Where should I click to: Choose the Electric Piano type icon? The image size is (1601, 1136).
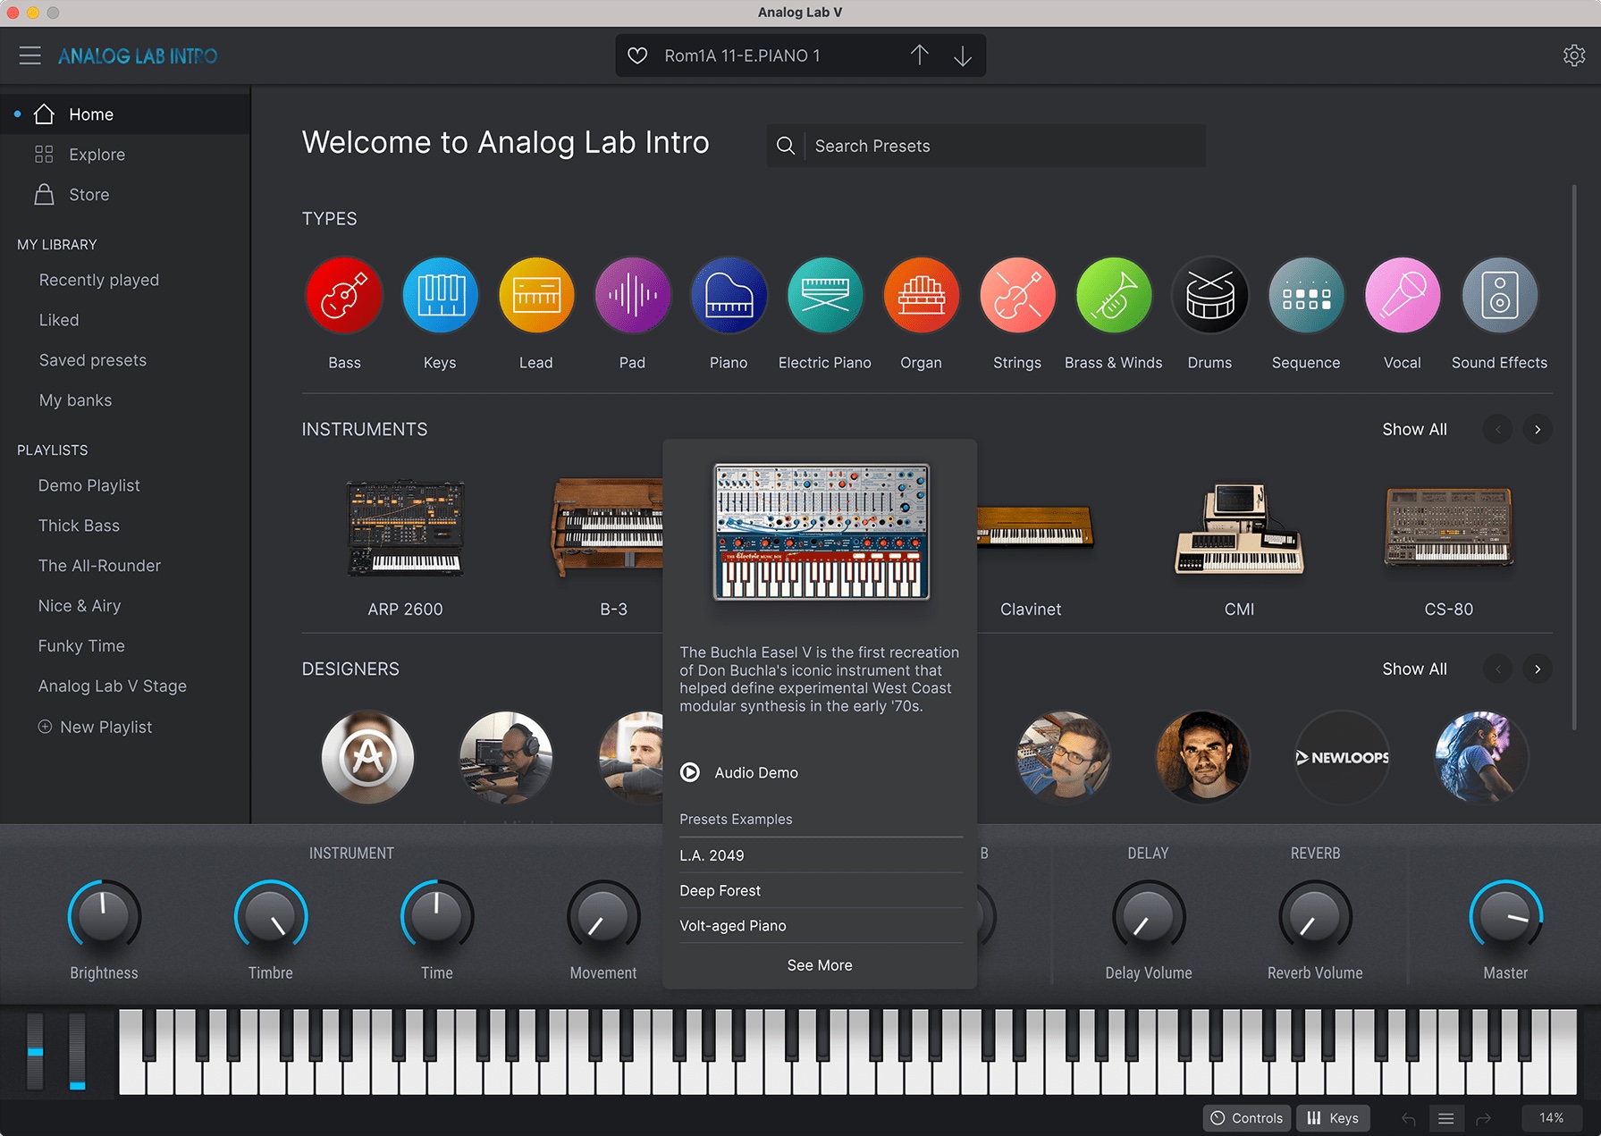[824, 296]
